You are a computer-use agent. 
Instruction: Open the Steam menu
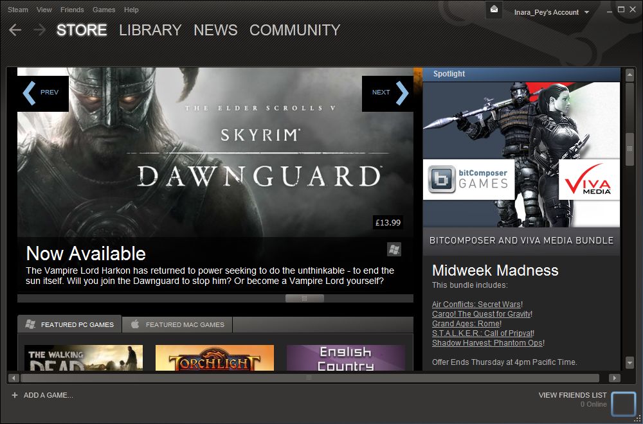(x=17, y=10)
